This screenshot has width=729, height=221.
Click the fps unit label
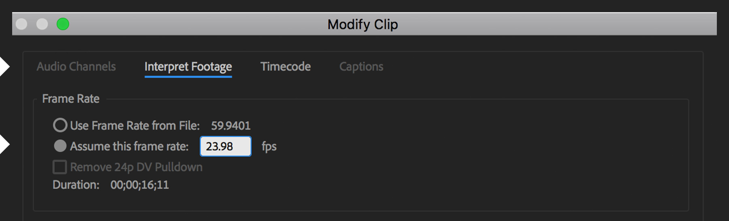[x=269, y=146]
